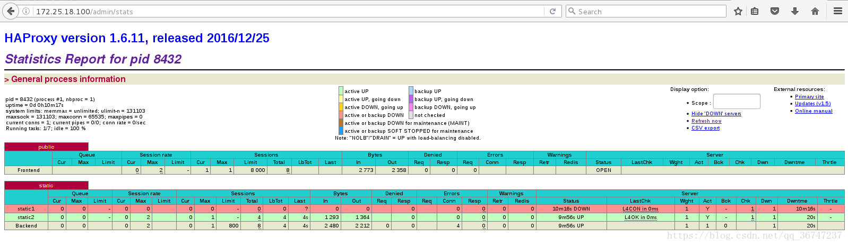The width and height of the screenshot is (848, 246).
Task: Click static2 bytes in value 1 293
Action: point(332,217)
